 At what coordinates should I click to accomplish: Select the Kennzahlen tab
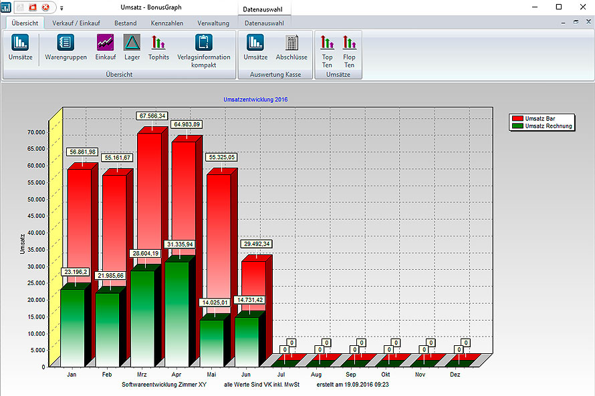(x=166, y=23)
